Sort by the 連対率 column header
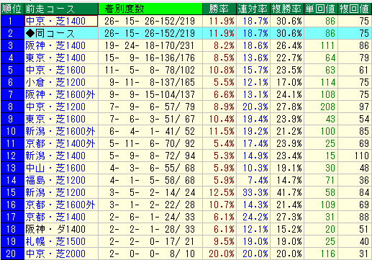The height and width of the screenshot is (260, 372). point(253,9)
